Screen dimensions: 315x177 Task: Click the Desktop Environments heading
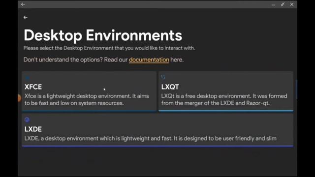[103, 35]
